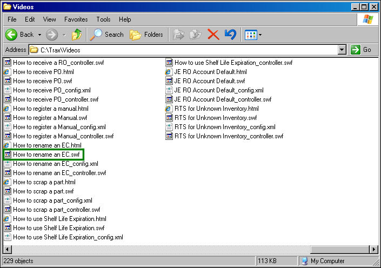Open the View menu
The width and height of the screenshot is (381, 268).
pos(50,19)
